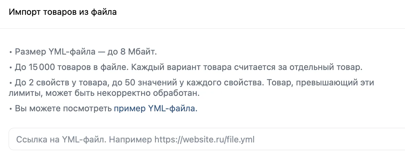
Task: Click the "Вы можете посмотреть" text
Action: point(63,109)
